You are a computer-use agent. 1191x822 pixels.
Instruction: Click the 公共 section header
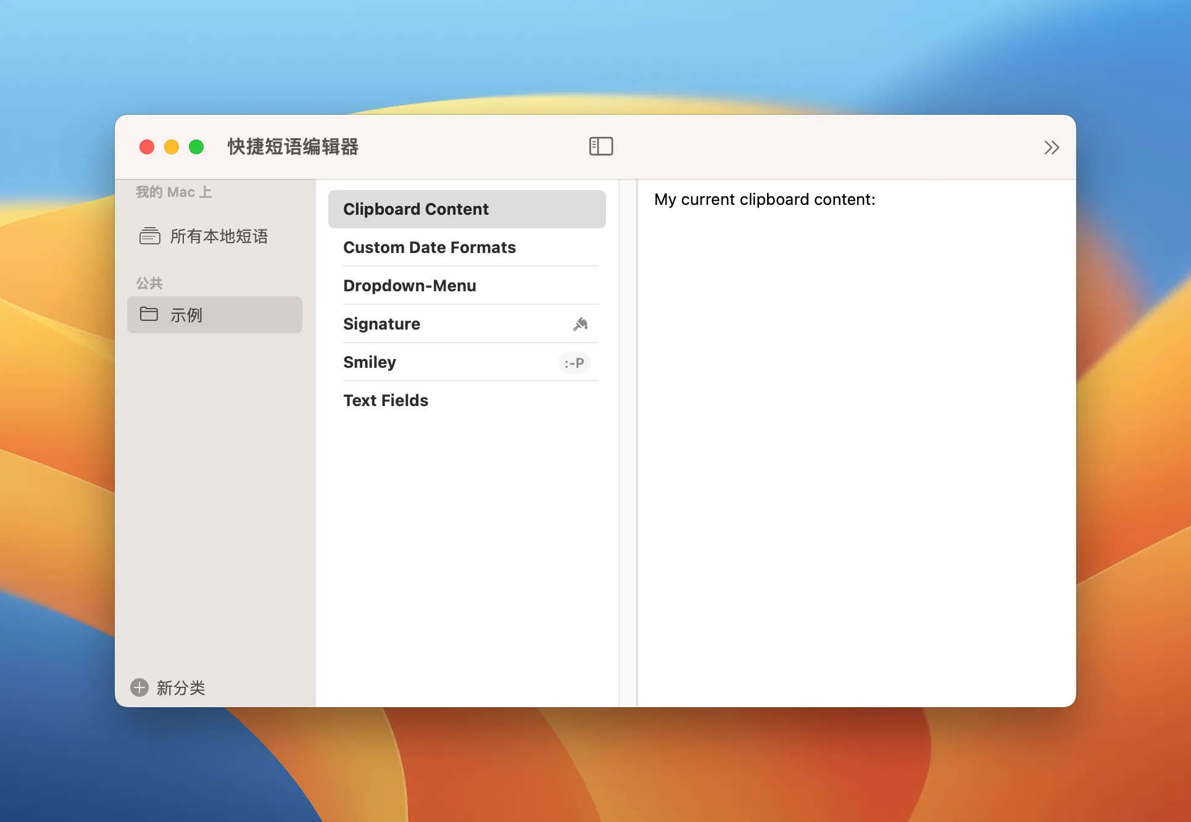tap(149, 282)
